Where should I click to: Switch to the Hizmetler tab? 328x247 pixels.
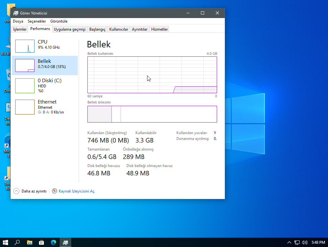(x=159, y=29)
